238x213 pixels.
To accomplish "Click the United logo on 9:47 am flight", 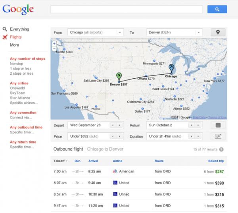I will click(x=115, y=205).
